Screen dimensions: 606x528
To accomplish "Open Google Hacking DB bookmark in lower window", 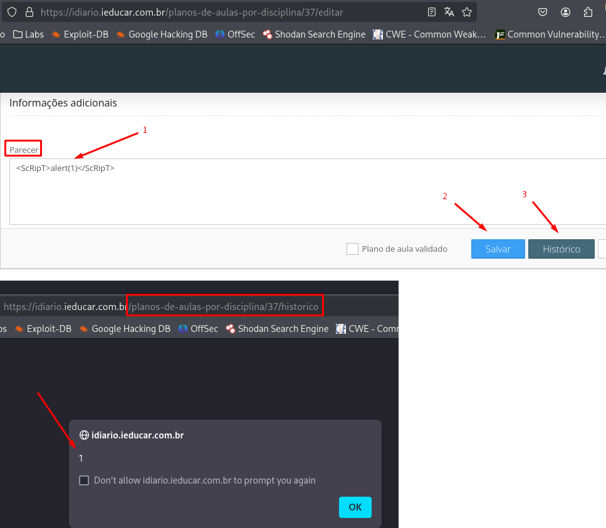I will [125, 329].
